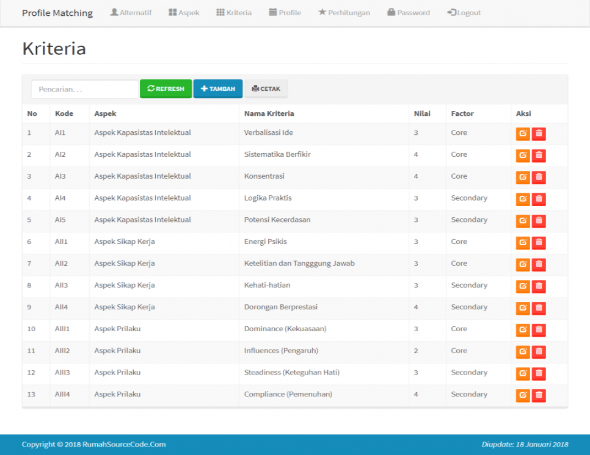Image resolution: width=590 pixels, height=455 pixels.
Task: Open the edit icon for Konsentrasi
Action: pos(523,177)
